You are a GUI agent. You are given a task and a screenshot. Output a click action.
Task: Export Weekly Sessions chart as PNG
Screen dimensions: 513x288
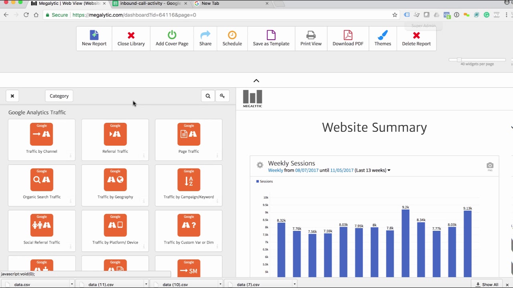coord(490,166)
